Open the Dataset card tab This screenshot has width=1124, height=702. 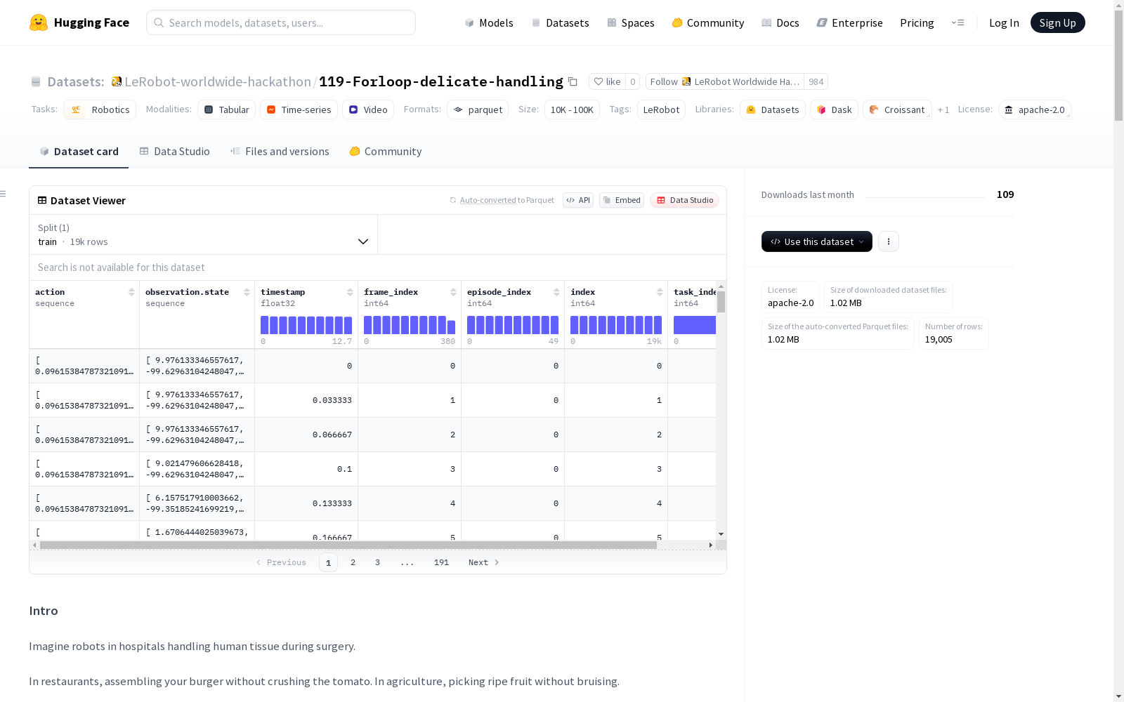coord(79,151)
